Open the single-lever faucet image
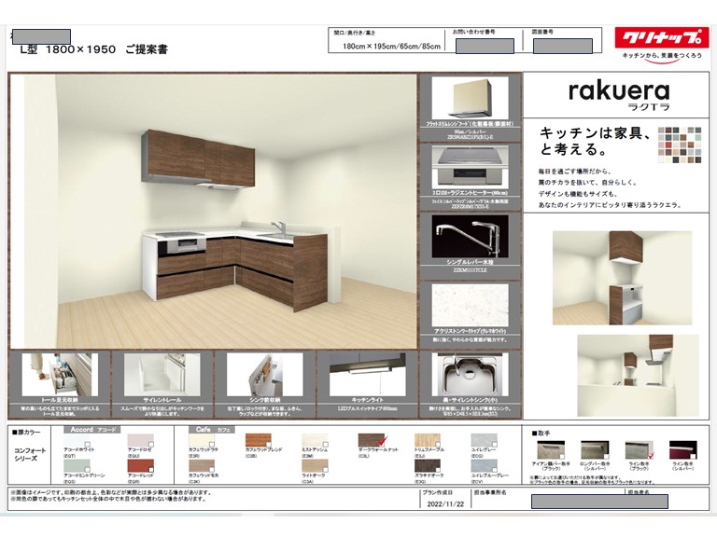The width and height of the screenshot is (717, 537). click(470, 237)
